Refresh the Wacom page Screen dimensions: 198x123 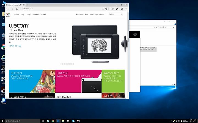coord(17,9)
